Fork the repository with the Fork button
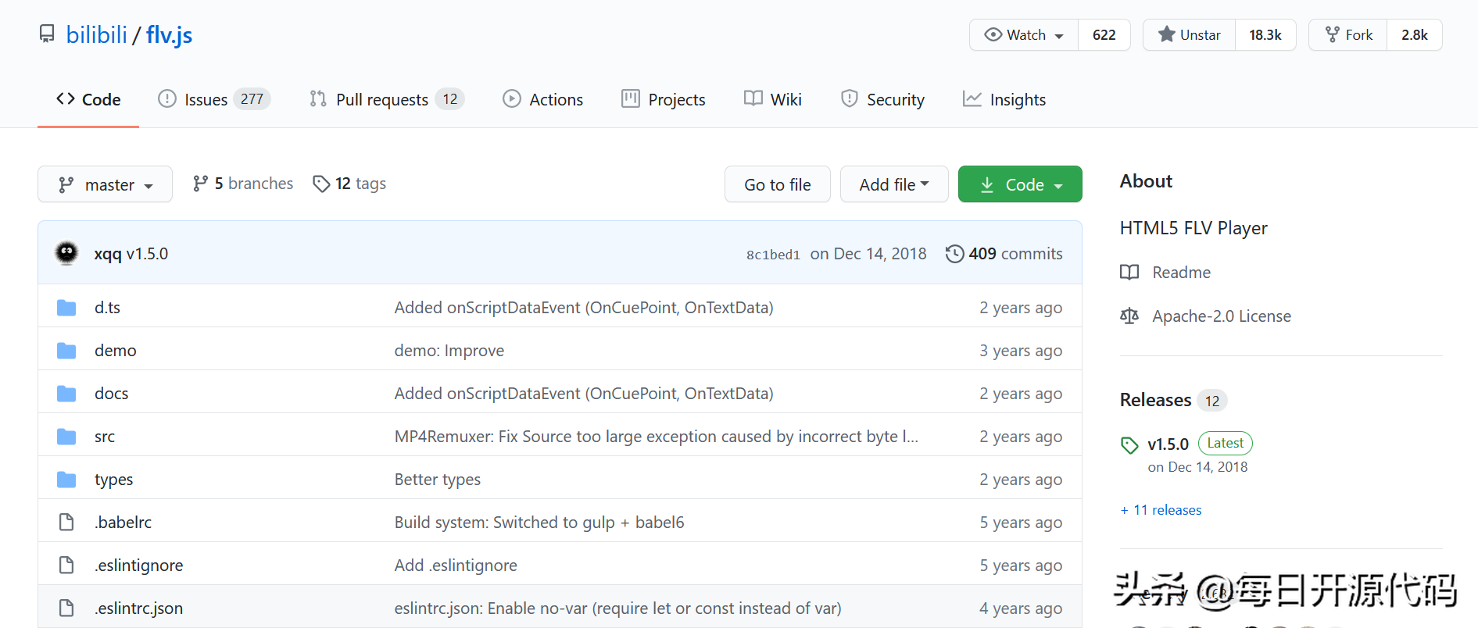This screenshot has width=1478, height=628. (1348, 35)
